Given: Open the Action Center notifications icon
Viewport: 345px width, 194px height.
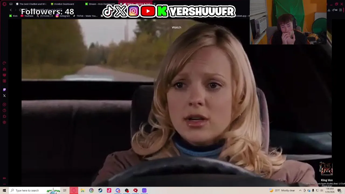Looking at the screenshot, I should 339,190.
